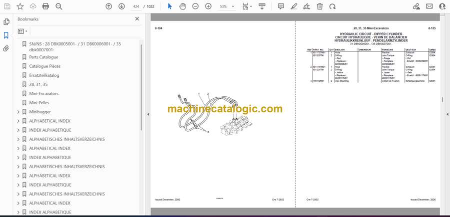Choose the Selection arrow tool
Image resolution: width=450 pixels, height=217 pixels.
(169, 6)
